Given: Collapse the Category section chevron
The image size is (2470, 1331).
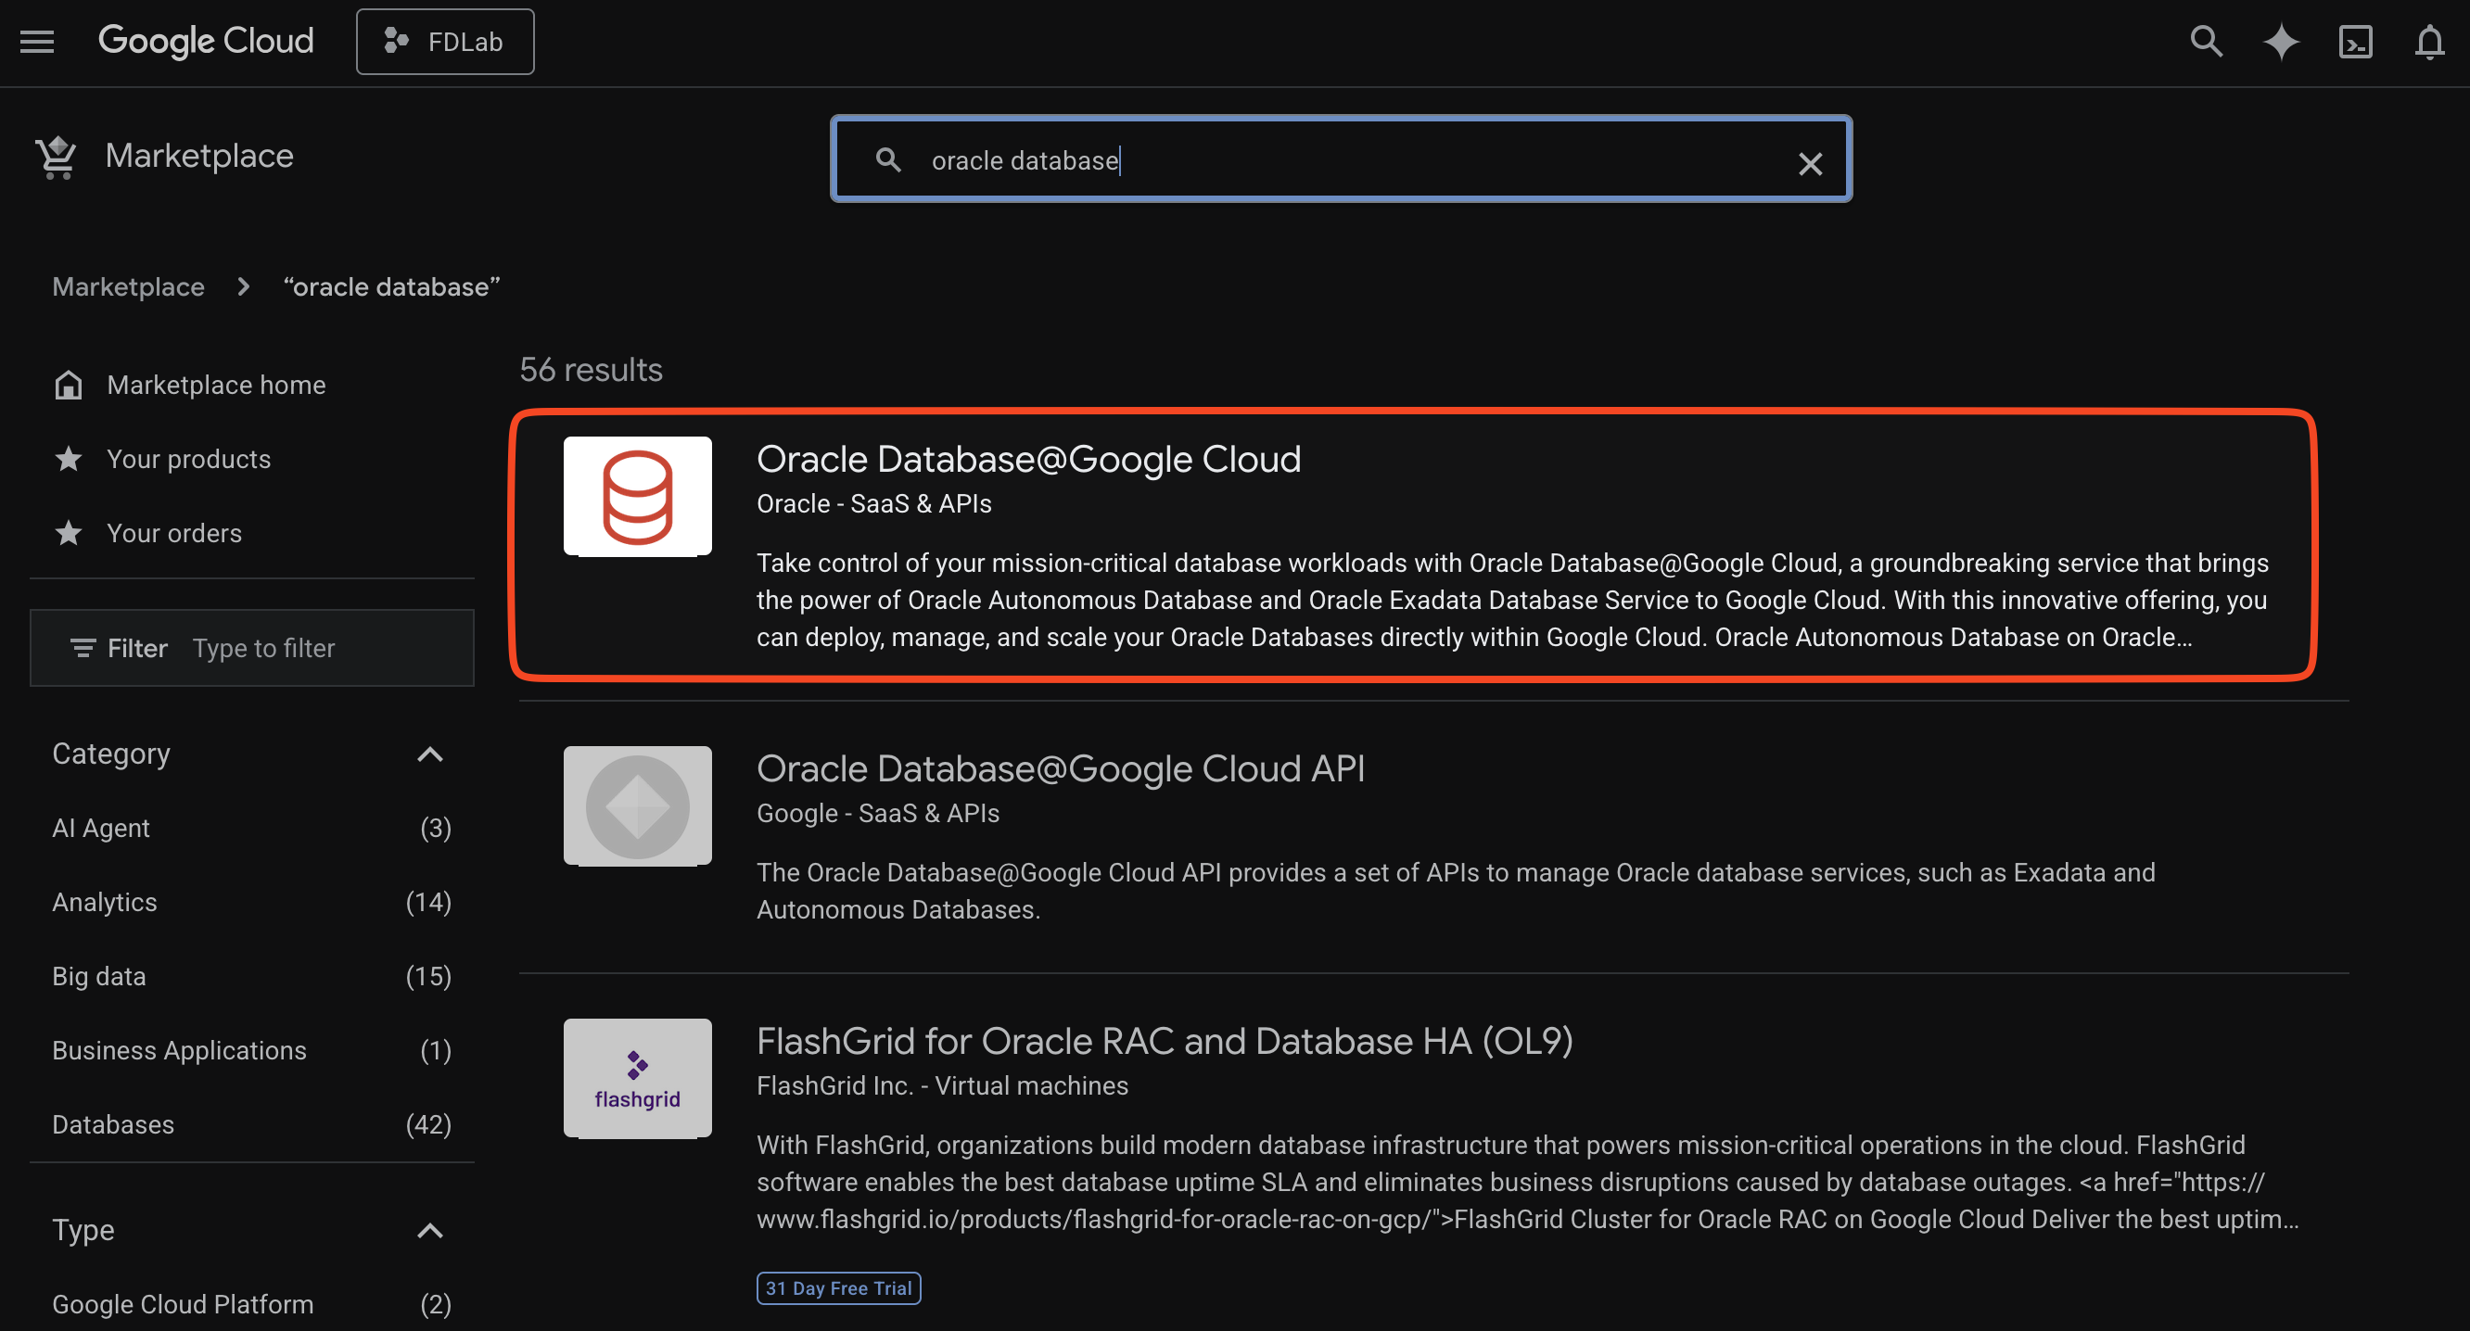Looking at the screenshot, I should (x=429, y=754).
